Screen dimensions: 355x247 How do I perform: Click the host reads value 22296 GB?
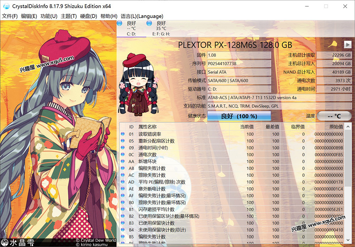(334, 55)
